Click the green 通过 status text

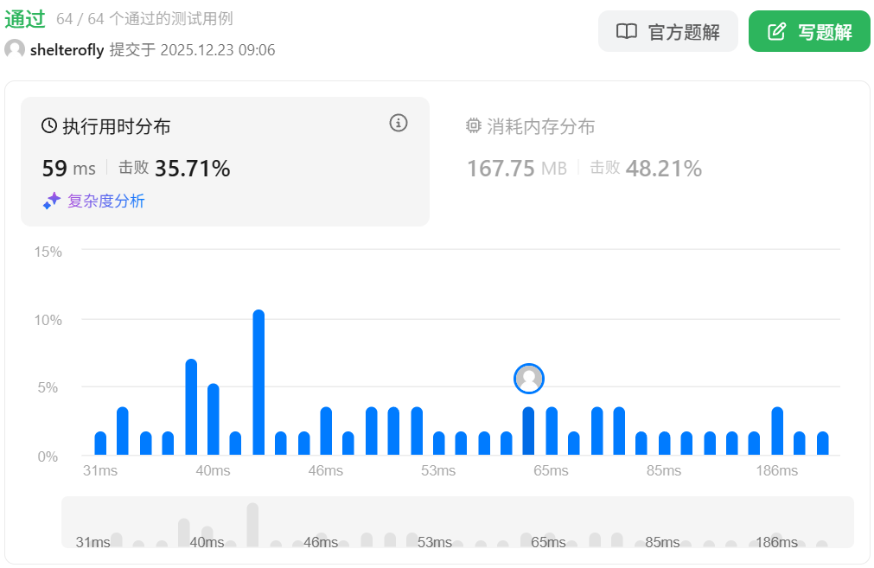click(24, 18)
